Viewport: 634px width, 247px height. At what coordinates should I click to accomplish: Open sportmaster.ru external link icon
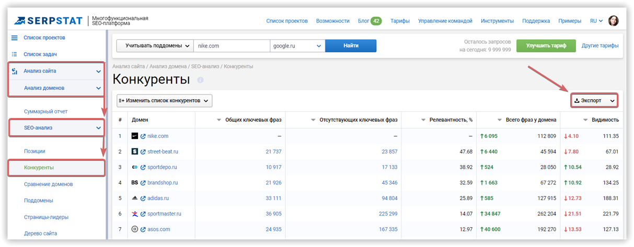pos(143,214)
